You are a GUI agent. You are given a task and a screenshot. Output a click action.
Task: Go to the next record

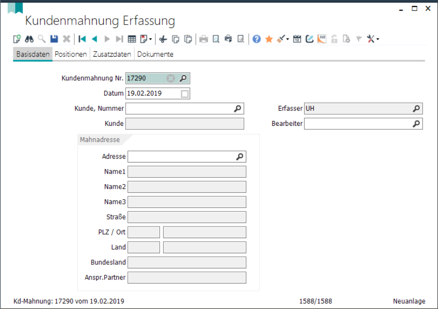pos(107,39)
